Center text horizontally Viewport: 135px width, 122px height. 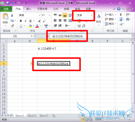pos(60,21)
